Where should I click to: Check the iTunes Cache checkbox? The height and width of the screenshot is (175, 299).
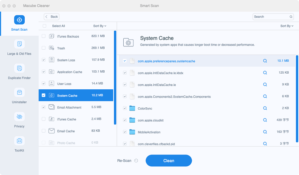pyautogui.click(x=44, y=119)
